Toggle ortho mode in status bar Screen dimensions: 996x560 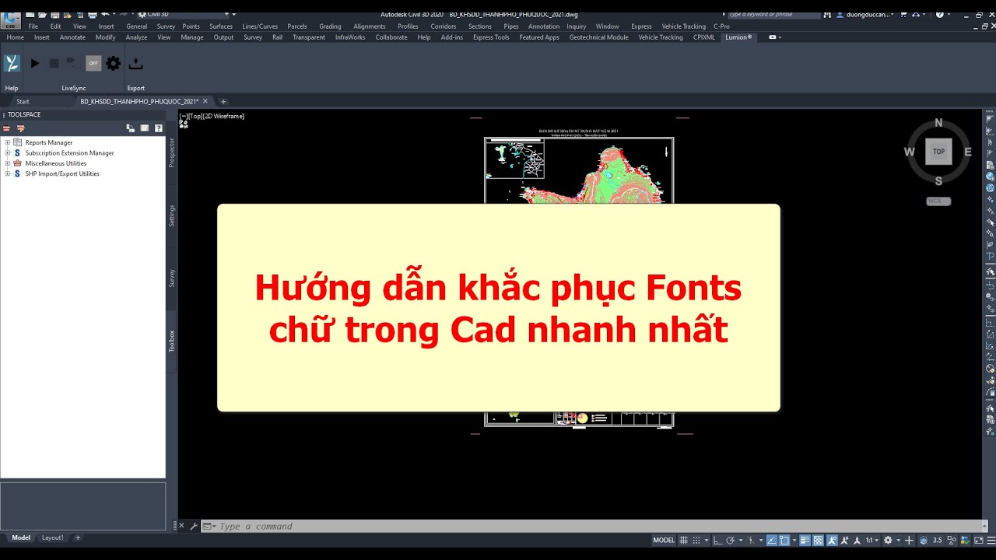[x=717, y=540]
